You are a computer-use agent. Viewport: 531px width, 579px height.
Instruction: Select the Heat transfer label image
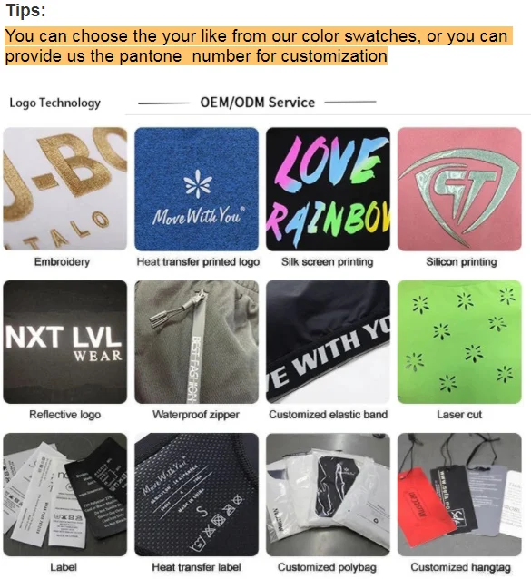pos(196,495)
